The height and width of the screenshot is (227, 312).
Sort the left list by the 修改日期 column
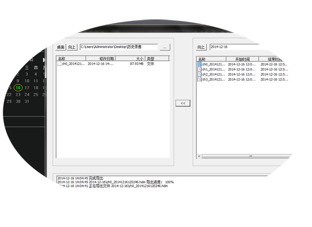click(100, 58)
